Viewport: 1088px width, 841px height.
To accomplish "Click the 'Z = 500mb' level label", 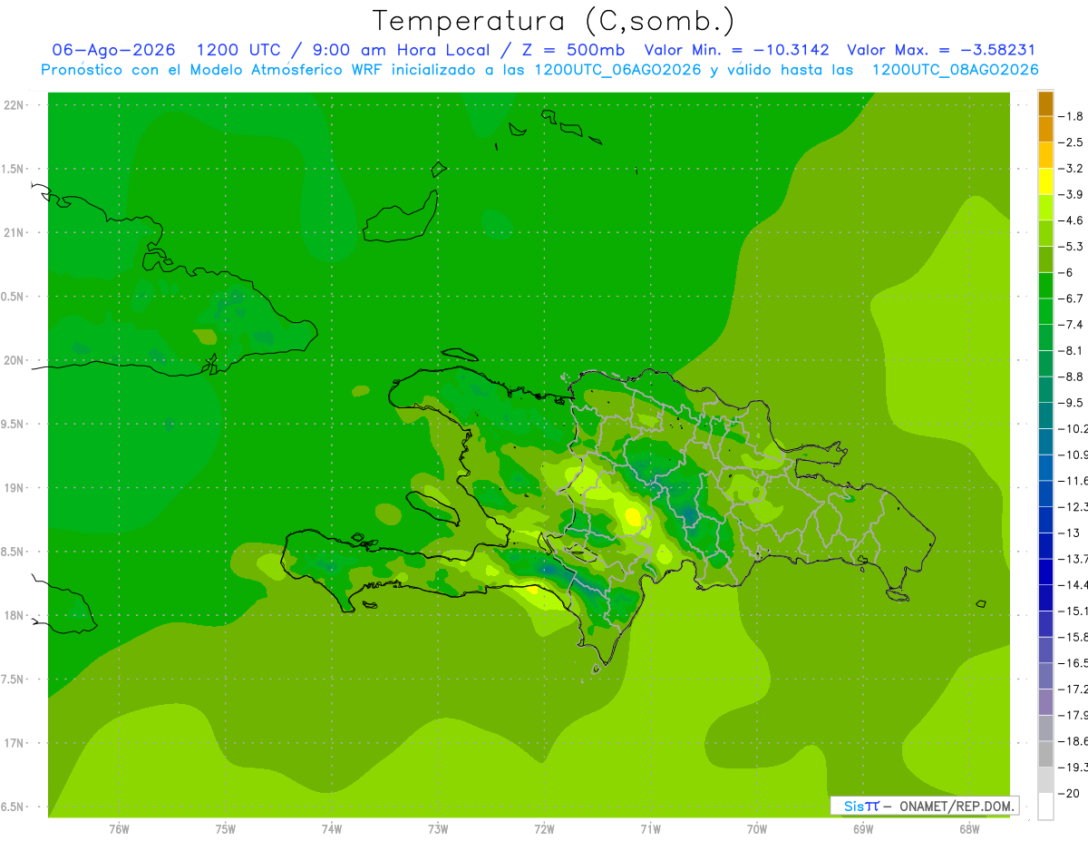I will 573,50.
